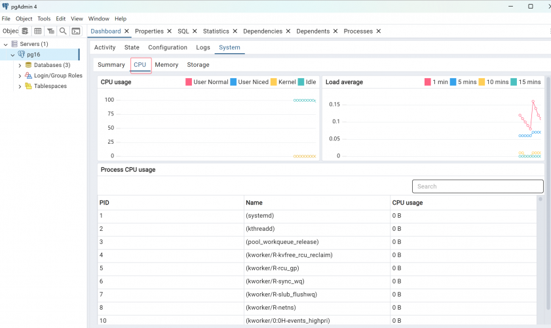Open the View Data table grid icon
551x328 pixels.
[37, 31]
